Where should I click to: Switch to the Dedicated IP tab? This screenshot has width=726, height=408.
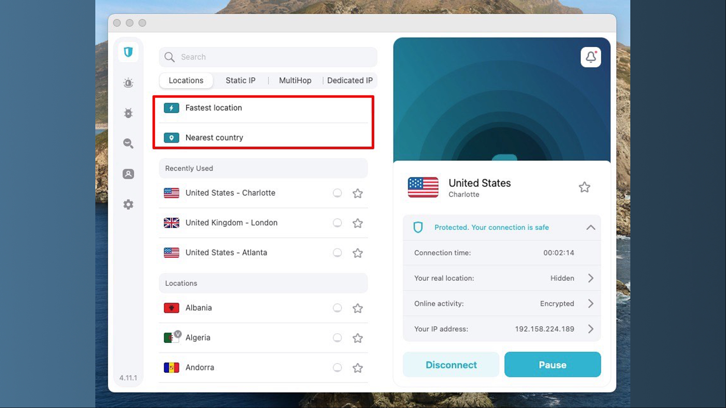[x=350, y=80]
